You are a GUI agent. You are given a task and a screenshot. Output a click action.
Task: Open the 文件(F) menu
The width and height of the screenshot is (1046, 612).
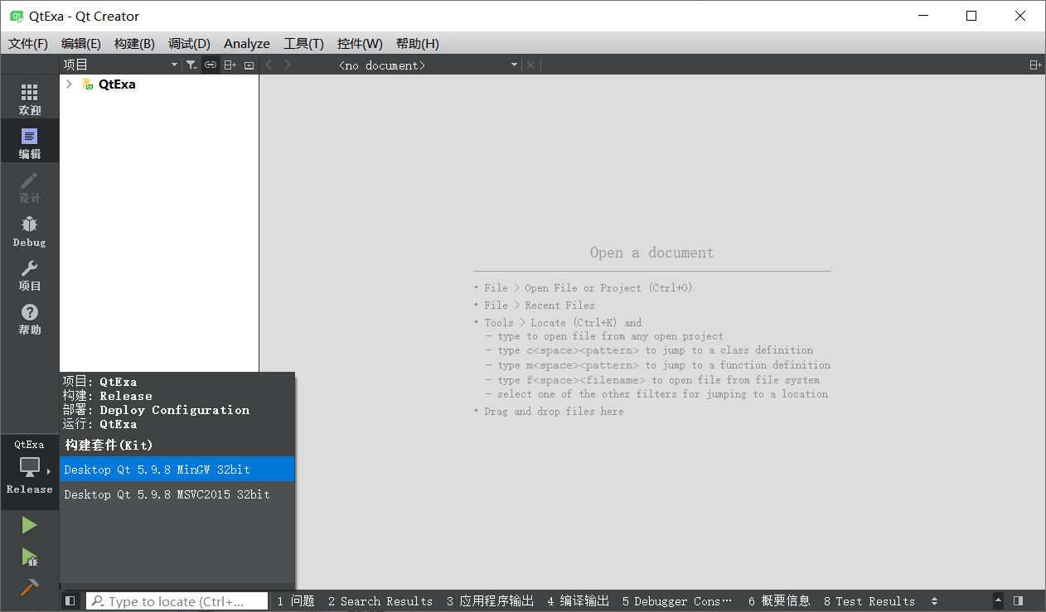point(28,44)
